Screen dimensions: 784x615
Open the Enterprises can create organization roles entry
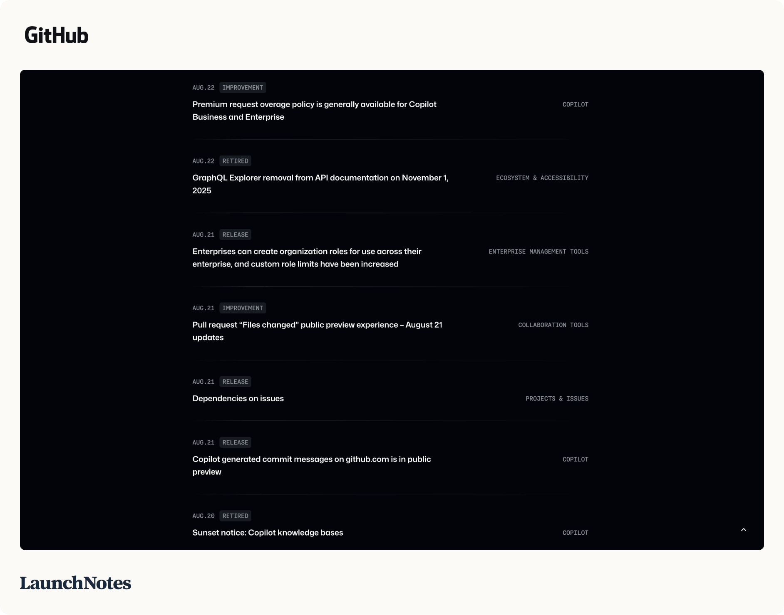[x=307, y=258]
